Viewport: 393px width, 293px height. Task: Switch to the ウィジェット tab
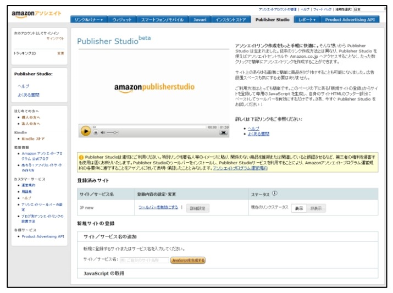click(122, 20)
